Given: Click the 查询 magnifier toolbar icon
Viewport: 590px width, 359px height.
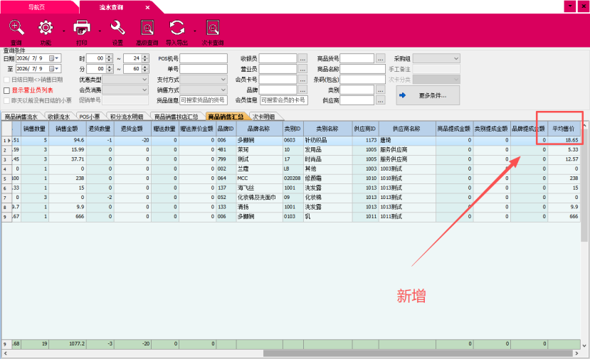Looking at the screenshot, I should pos(16,28).
